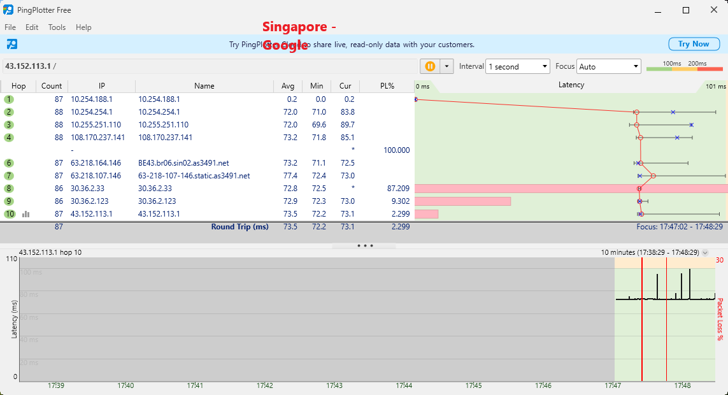This screenshot has height=395, width=728.
Task: Open the dropdown arrow beside pause button
Action: tap(446, 66)
